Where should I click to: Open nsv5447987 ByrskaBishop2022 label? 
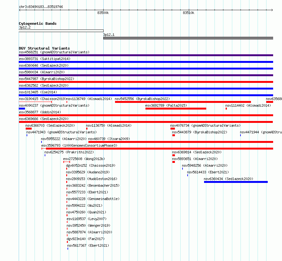47,79
